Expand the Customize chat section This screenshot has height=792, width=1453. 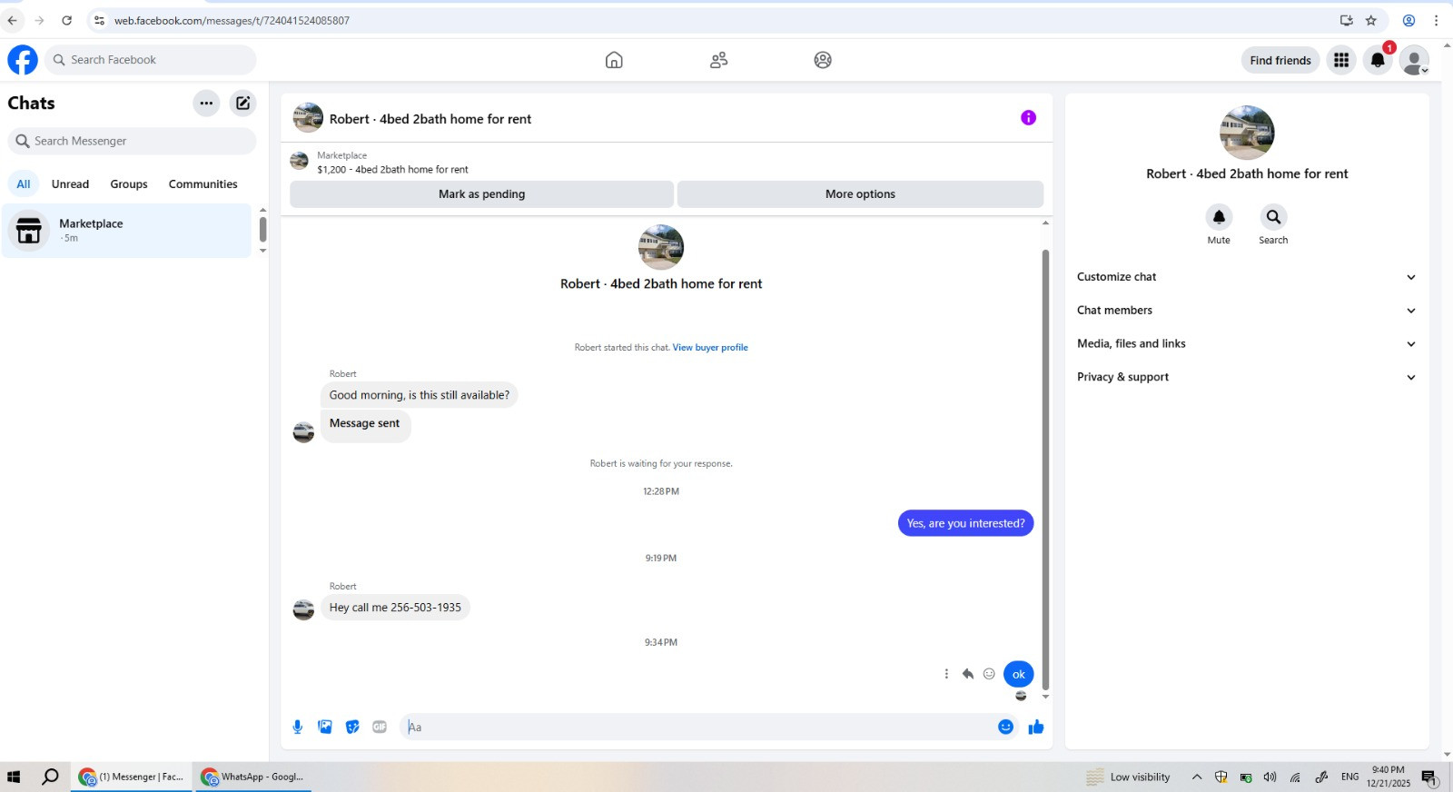(1247, 277)
